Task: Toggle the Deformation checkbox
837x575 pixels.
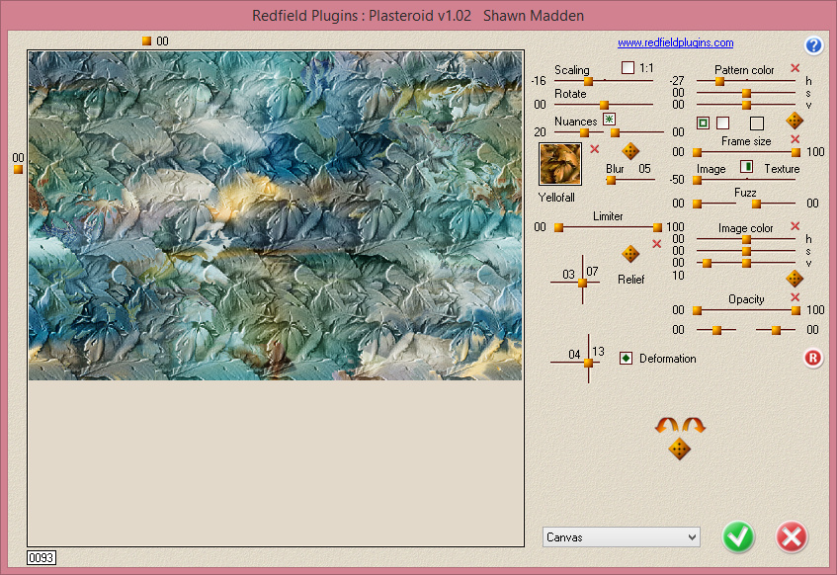Action: [x=626, y=358]
